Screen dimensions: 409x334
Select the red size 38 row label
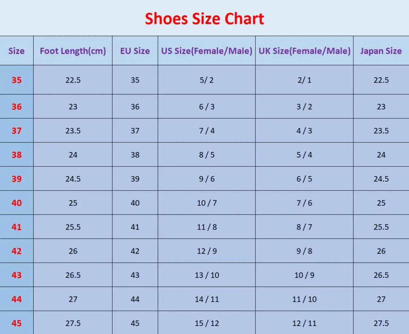(x=16, y=155)
